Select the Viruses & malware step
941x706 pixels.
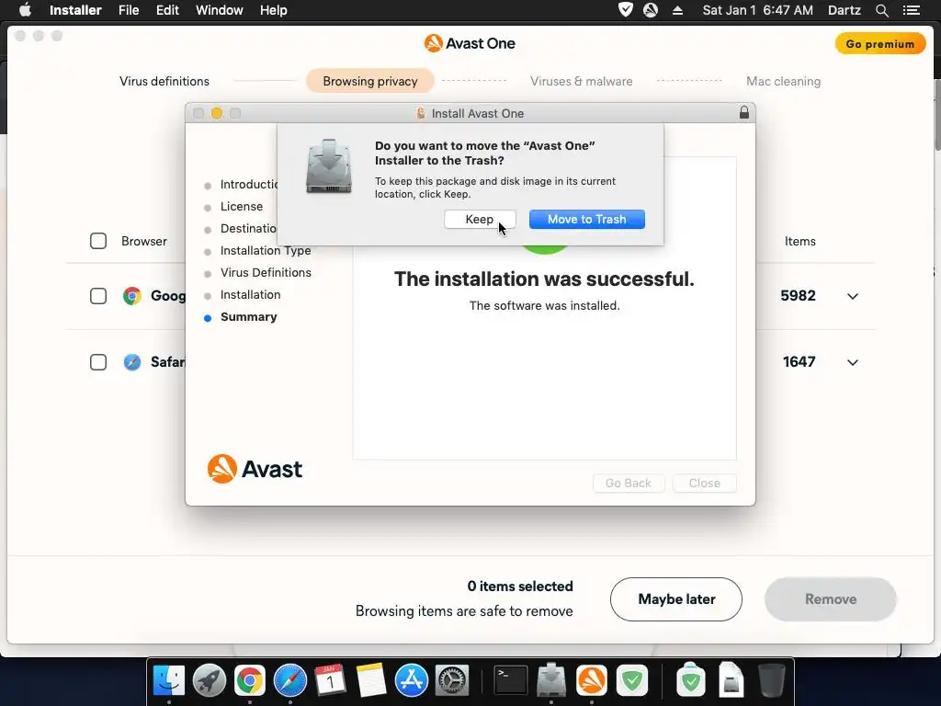click(581, 81)
